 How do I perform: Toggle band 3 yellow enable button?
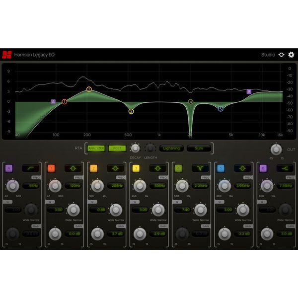click(x=136, y=168)
